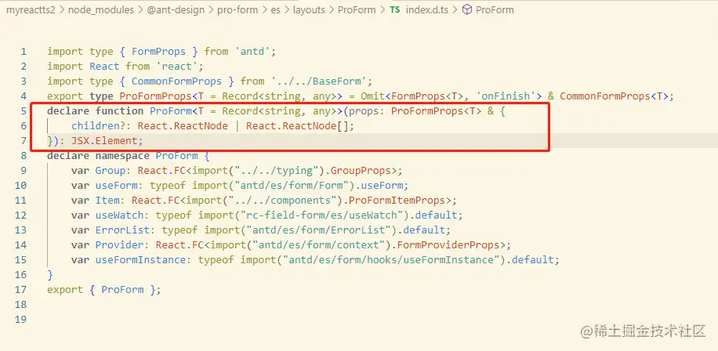Click 'Provider' variable on line 14
This screenshot has height=351, width=718.
pyautogui.click(x=119, y=244)
